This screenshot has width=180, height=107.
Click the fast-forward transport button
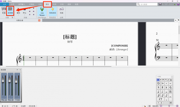click(x=34, y=11)
